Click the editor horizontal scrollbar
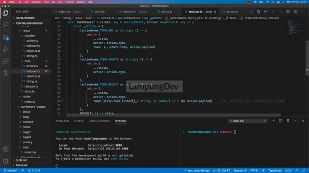The width and height of the screenshot is (309, 173). [x=173, y=115]
